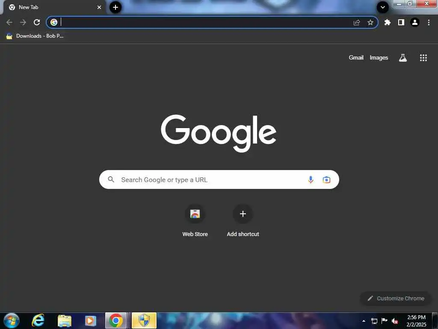Viewport: 438px width, 329px height.
Task: Open the Google apps grid
Action: pos(423,58)
